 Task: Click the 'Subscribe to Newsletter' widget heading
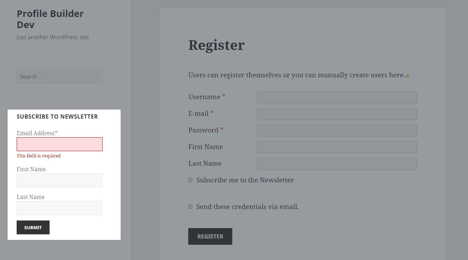tap(57, 116)
